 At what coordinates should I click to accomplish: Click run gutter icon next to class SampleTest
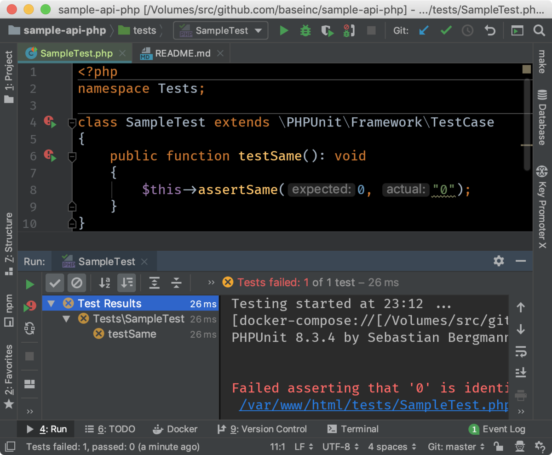point(50,122)
